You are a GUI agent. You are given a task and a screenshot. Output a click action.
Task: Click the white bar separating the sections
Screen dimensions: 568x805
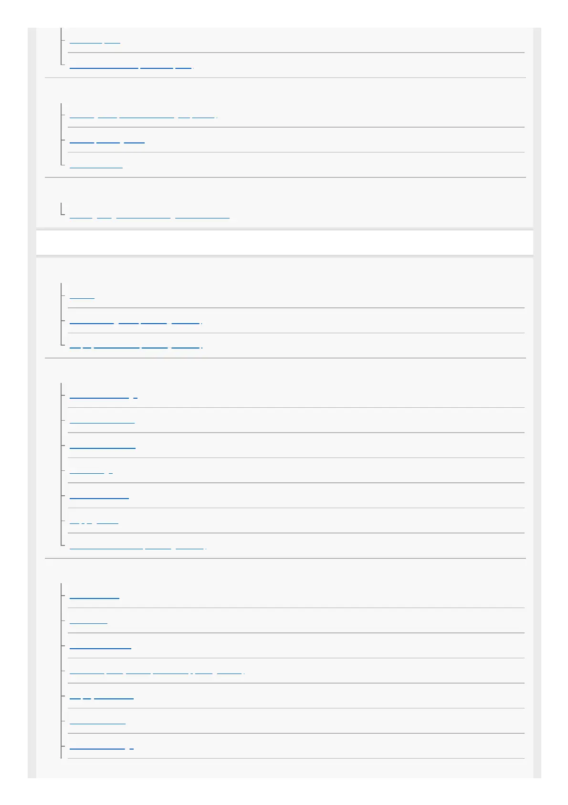pos(284,243)
